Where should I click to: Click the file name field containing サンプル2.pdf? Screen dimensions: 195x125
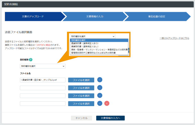(43, 80)
